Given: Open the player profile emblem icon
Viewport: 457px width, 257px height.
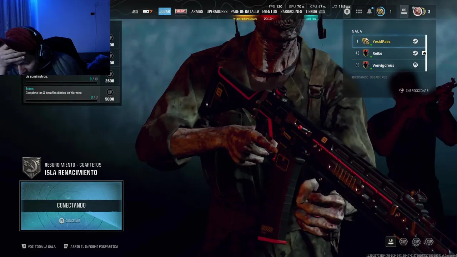Looking at the screenshot, I should pos(381,11).
